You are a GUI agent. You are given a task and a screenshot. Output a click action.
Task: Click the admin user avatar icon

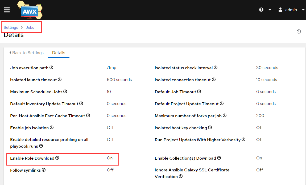click(x=280, y=10)
